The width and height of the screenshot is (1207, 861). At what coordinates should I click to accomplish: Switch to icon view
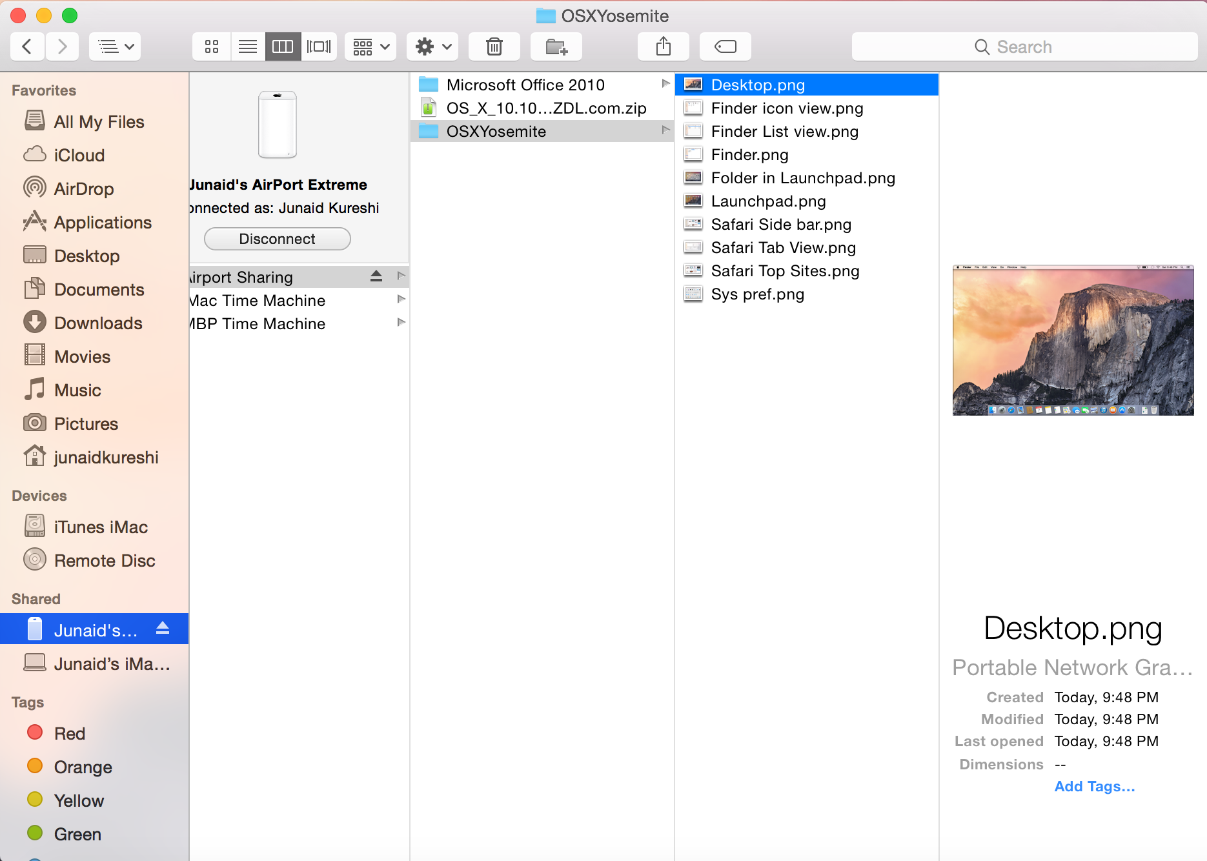[x=212, y=46]
